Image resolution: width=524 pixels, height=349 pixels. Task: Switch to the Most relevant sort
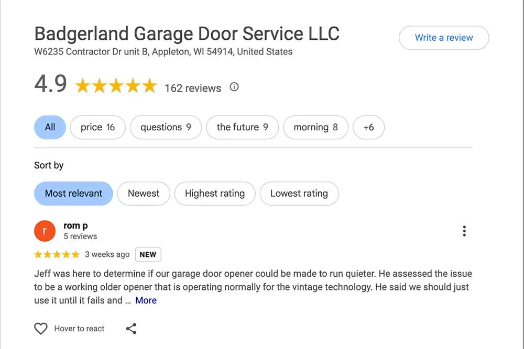[73, 193]
